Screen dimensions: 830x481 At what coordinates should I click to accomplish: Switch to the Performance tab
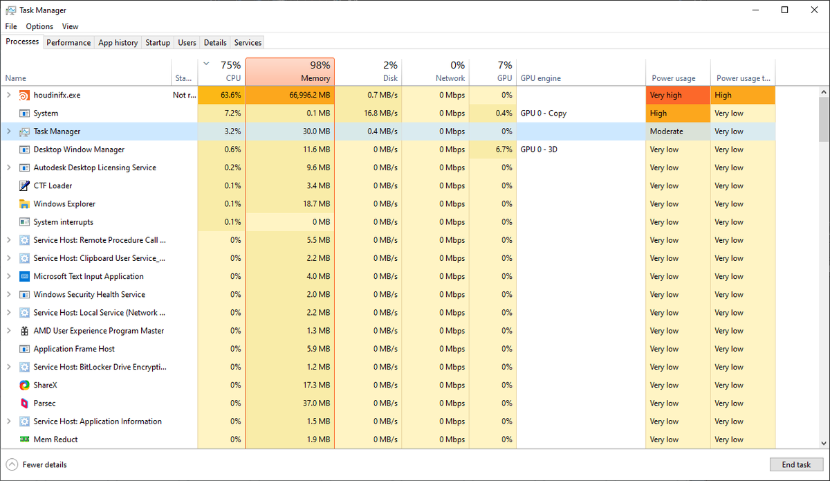pyautogui.click(x=68, y=42)
